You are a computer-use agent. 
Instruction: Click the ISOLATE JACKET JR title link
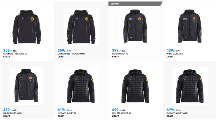[x=67, y=113]
